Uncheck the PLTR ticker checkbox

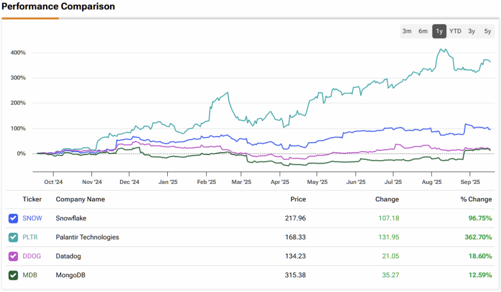pos(13,237)
